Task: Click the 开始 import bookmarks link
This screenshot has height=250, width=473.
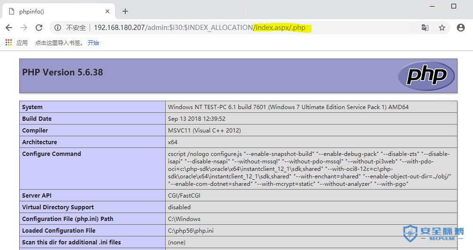Action: (x=93, y=43)
